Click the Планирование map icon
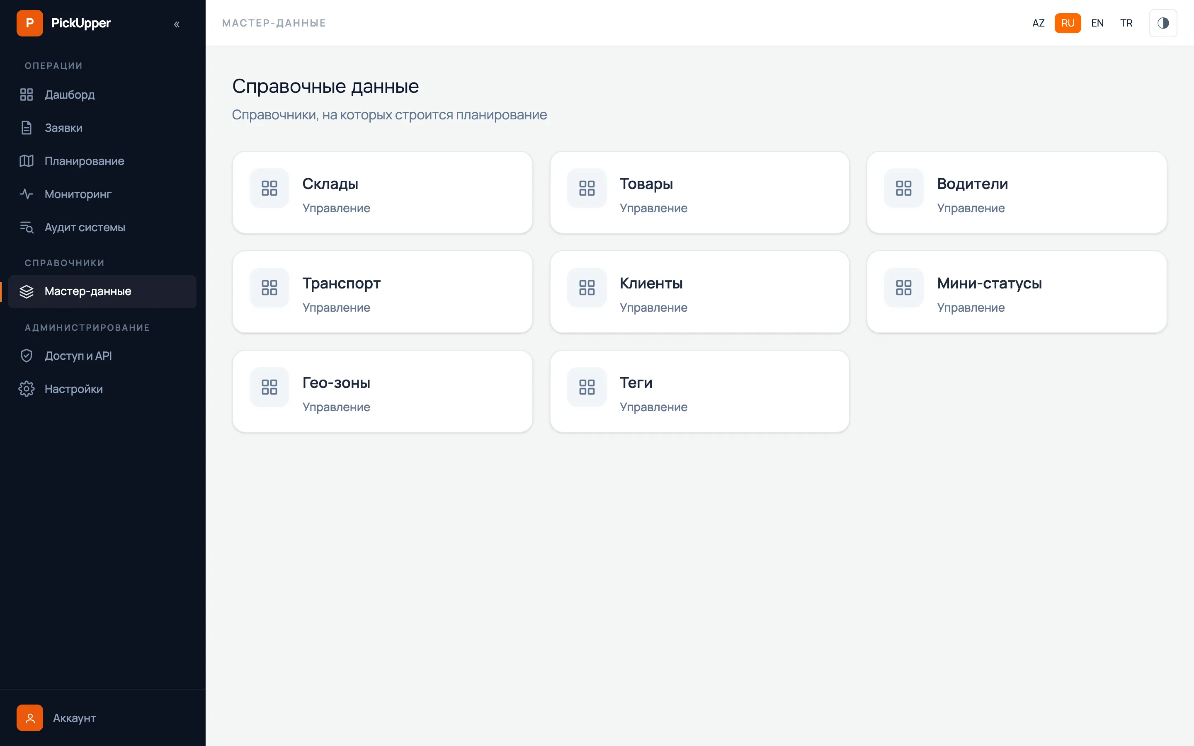 [27, 161]
